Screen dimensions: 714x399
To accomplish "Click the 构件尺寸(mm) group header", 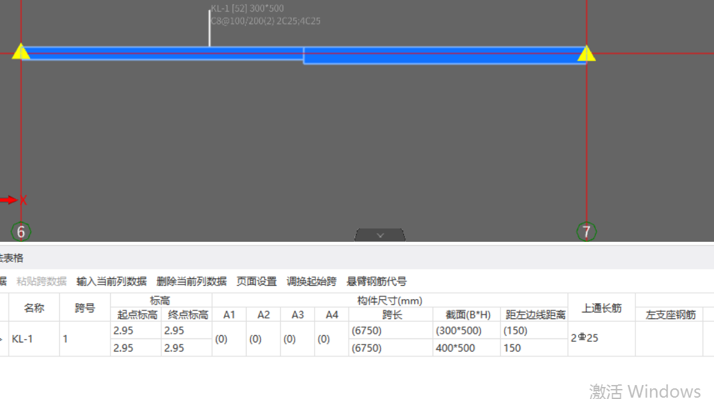I will [390, 300].
